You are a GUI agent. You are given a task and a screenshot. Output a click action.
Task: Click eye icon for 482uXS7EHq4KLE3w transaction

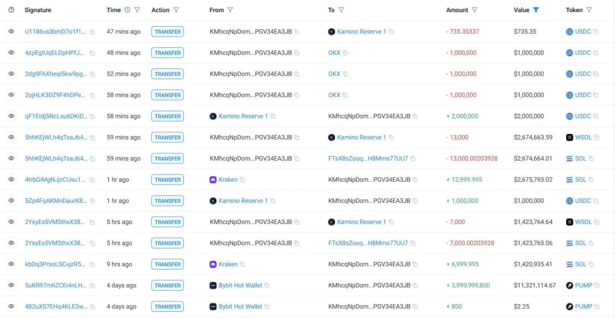click(x=11, y=307)
